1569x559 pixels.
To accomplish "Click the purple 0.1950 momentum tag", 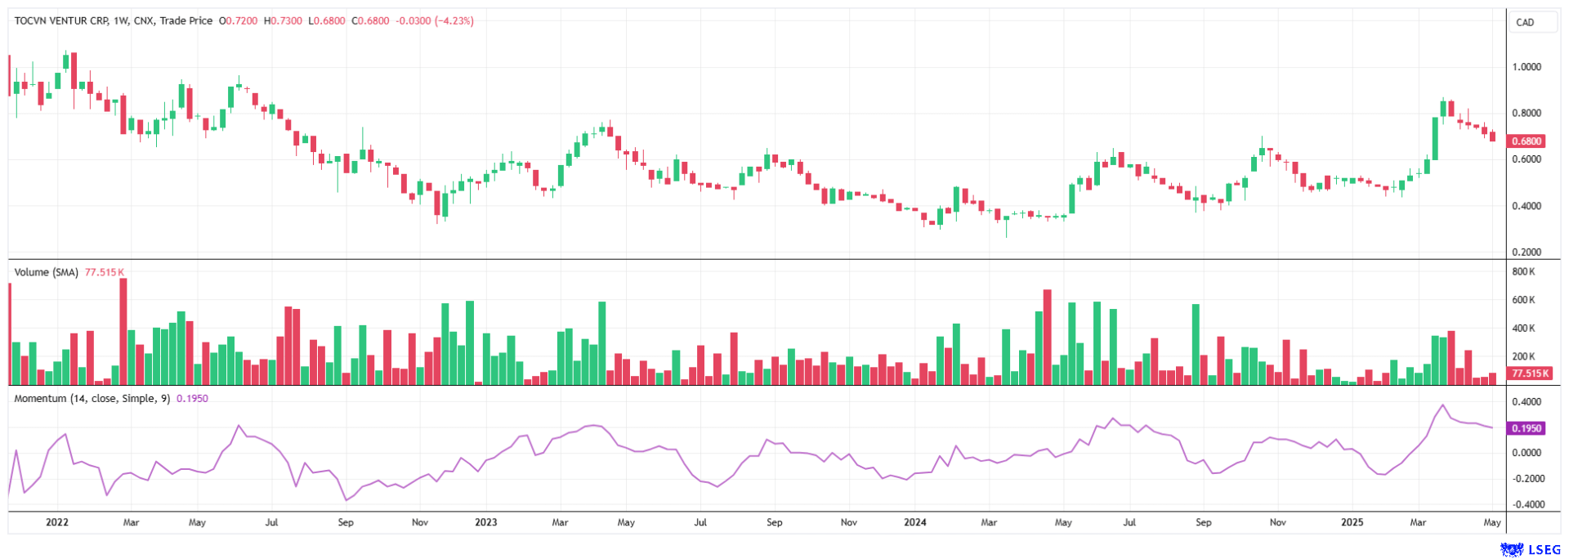I will click(x=1526, y=428).
